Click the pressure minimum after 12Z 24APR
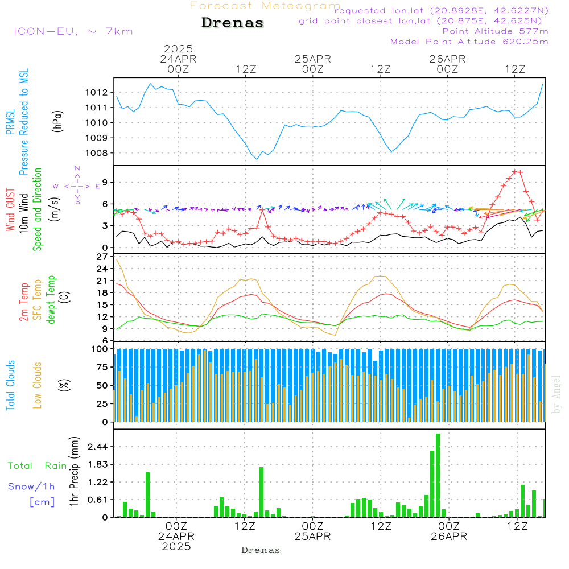Screen dimensions: 569x569 (x=257, y=159)
